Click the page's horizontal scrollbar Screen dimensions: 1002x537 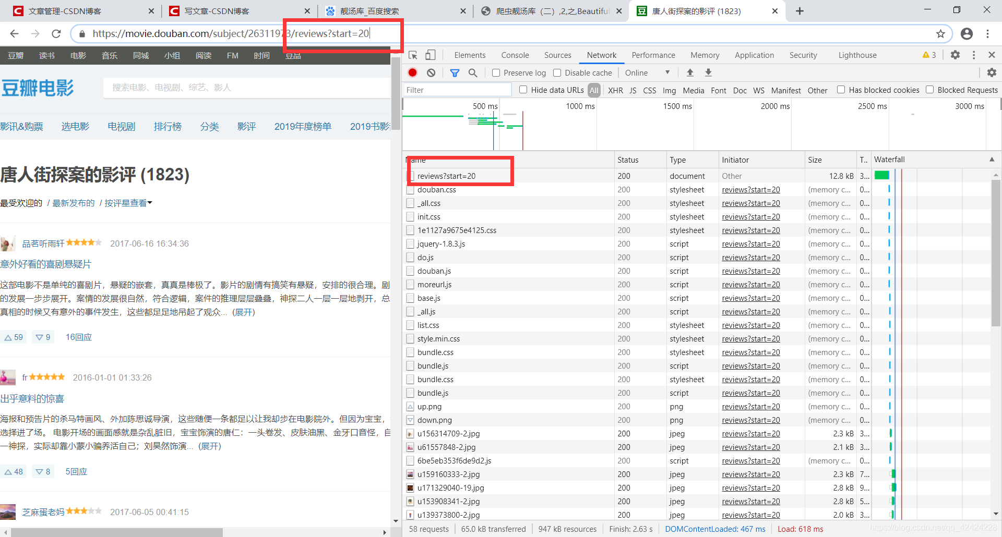pyautogui.click(x=116, y=532)
